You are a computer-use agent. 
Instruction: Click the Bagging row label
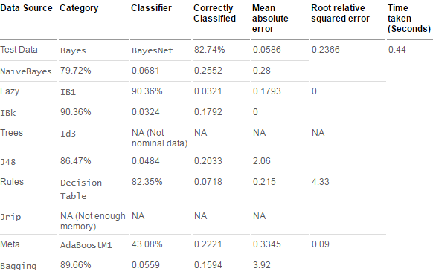coord(18,266)
